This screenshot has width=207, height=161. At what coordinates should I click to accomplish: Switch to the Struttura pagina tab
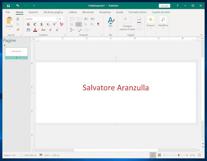coord(53,12)
